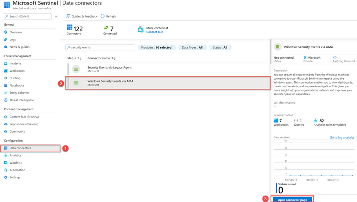Click the Threat intelligence icon
Screen dimensions: 357x202
(6, 100)
